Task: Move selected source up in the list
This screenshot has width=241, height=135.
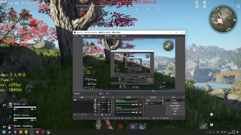Action: pyautogui.click(x=106, y=115)
